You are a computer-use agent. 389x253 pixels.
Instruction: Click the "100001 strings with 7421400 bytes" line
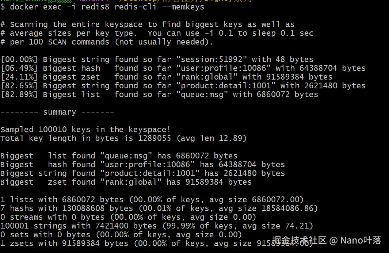[x=157, y=226]
